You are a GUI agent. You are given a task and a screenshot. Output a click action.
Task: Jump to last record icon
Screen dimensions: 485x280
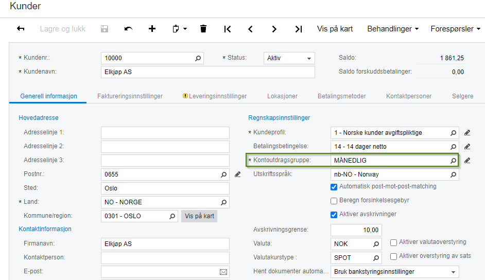click(298, 29)
